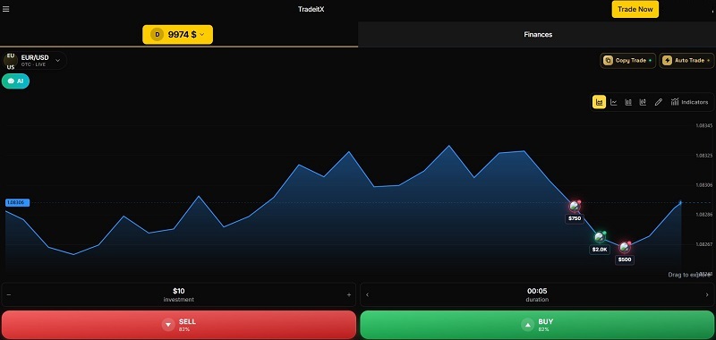Open the Indicators panel

[689, 102]
